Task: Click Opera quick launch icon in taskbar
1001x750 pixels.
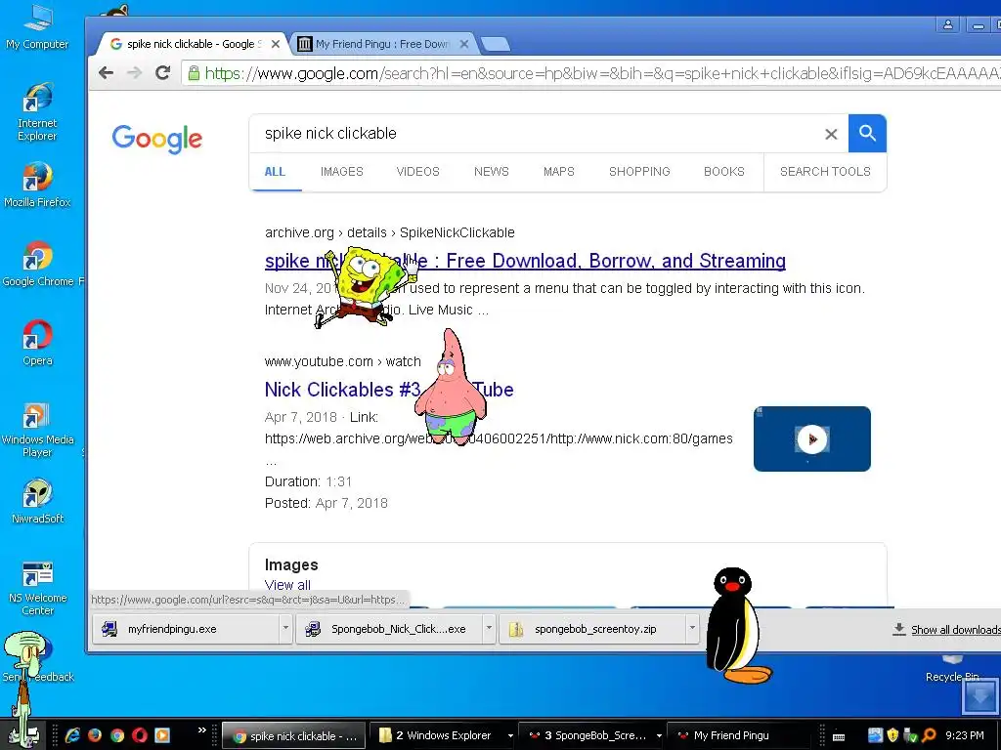Action: [139, 735]
